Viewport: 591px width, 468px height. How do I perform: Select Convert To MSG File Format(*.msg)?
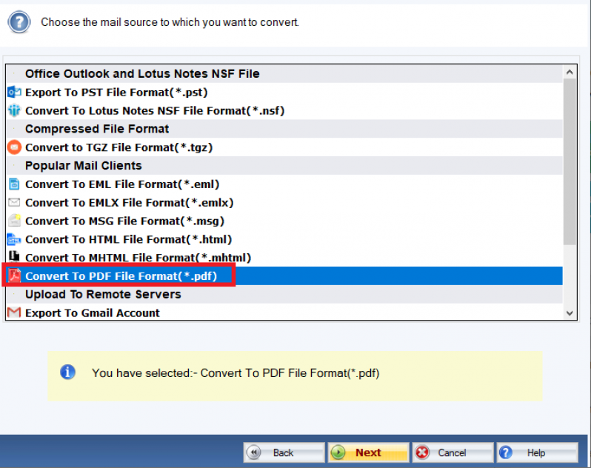click(284, 221)
